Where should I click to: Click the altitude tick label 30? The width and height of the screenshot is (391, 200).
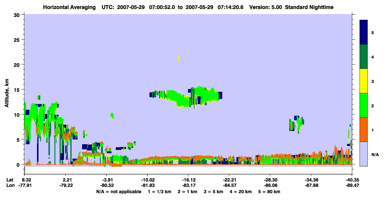pos(17,15)
